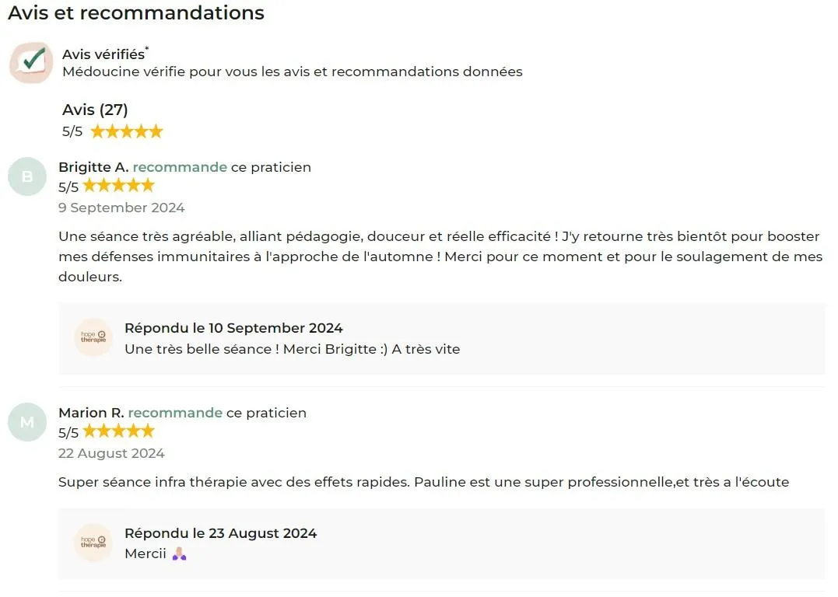The image size is (838, 597).
Task: Click the reviewer name Brigitte A.
Action: point(93,167)
